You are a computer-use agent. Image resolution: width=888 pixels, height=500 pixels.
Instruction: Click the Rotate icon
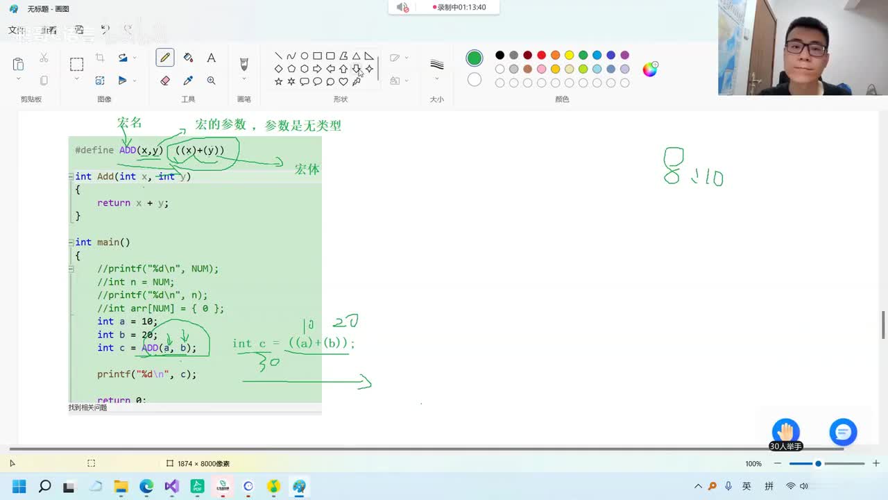tap(123, 58)
